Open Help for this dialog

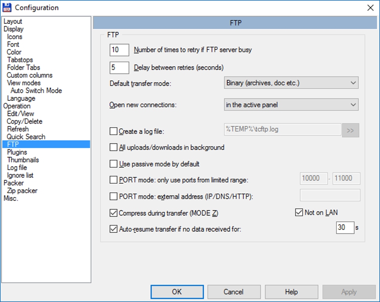point(291,292)
